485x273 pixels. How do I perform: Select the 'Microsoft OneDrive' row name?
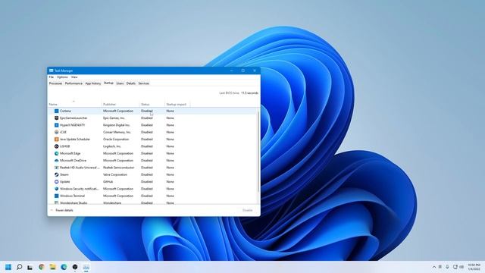[73, 161]
